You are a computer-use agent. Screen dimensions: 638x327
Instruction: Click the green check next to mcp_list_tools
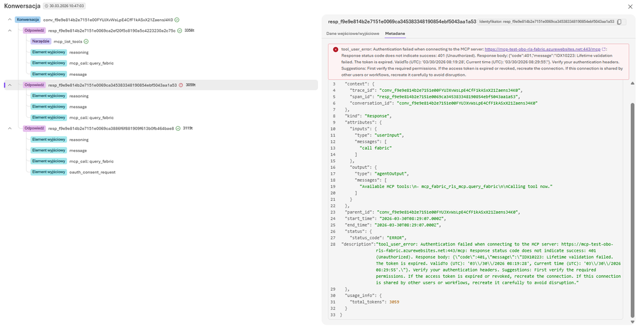(86, 41)
